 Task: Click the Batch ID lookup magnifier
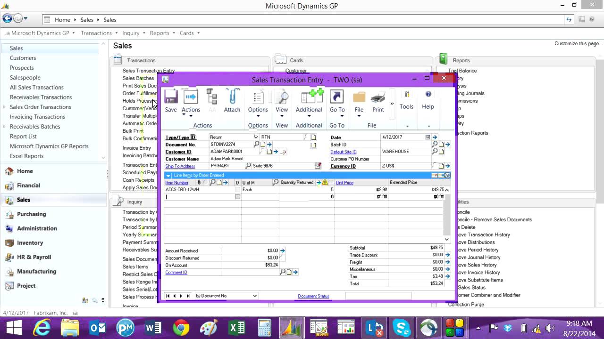click(435, 145)
